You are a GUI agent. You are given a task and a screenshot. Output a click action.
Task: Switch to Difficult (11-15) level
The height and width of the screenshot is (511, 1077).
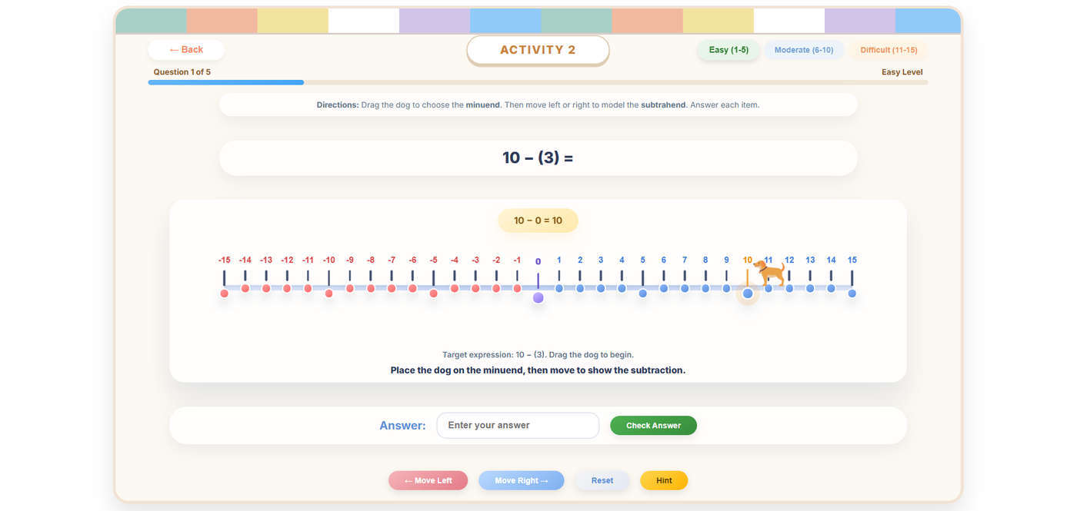[x=889, y=50]
